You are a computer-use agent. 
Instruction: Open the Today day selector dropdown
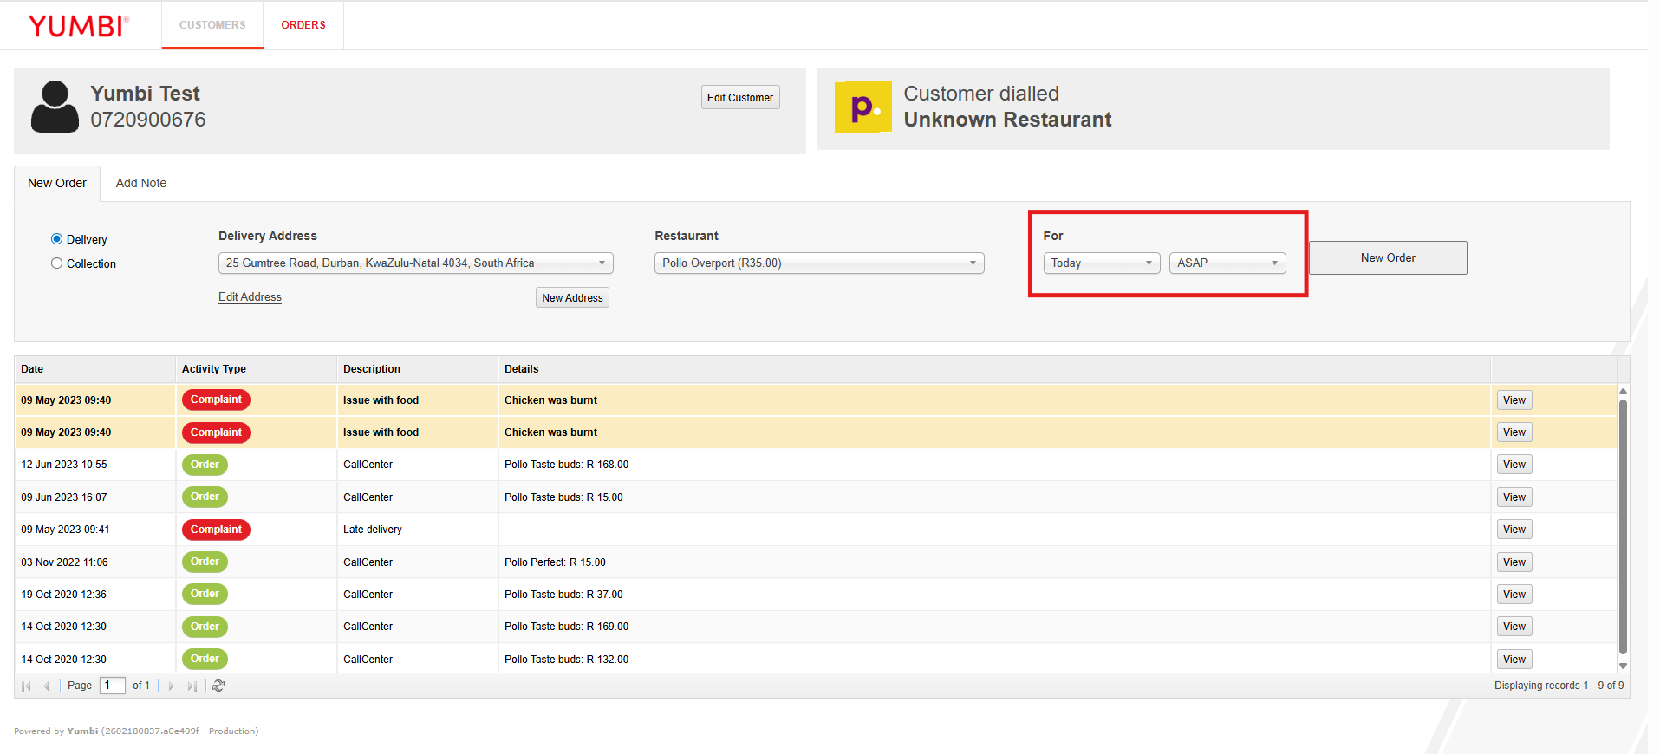click(1101, 263)
